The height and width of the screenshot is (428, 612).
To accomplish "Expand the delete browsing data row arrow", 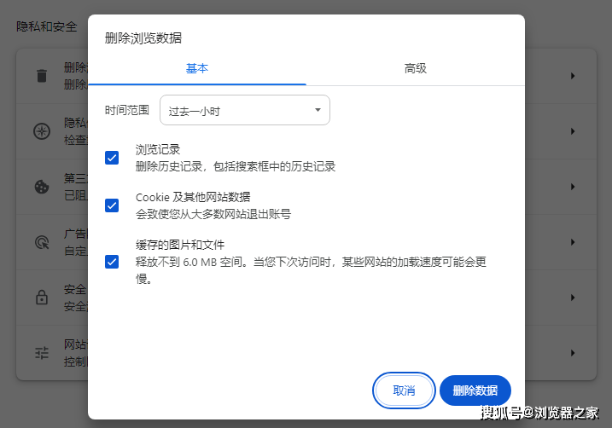I will click(573, 76).
